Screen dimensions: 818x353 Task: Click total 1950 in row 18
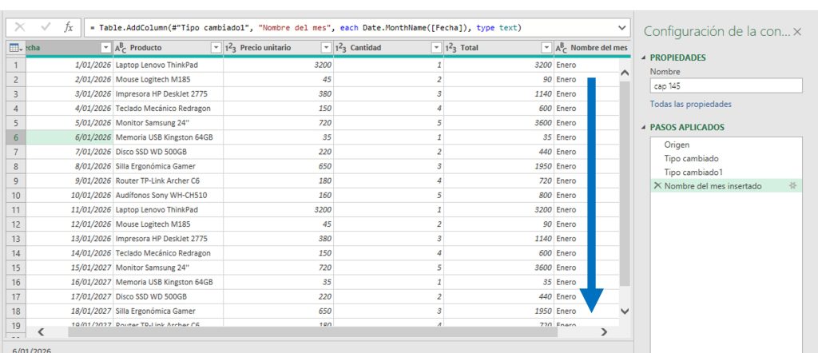498,311
